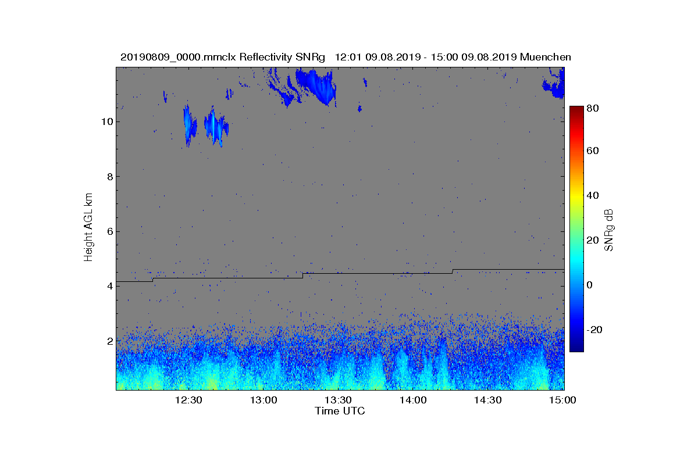Click the SNRg dB colorbar label
This screenshot has height=465, width=698.
[x=609, y=230]
